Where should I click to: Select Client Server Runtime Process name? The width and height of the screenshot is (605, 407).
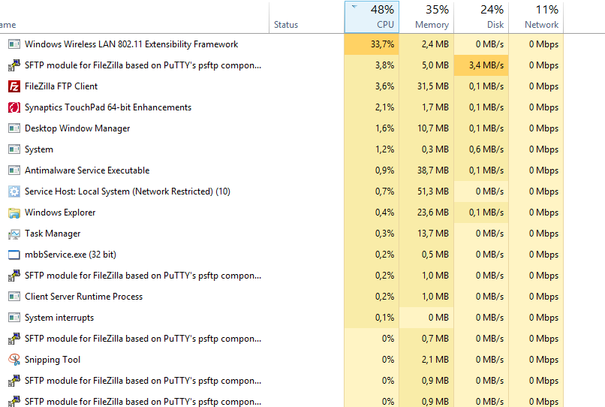coord(83,297)
